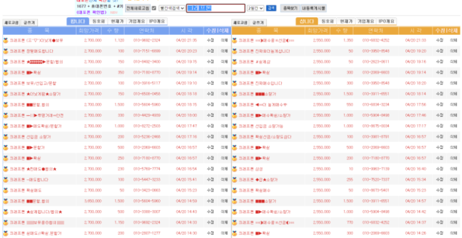Click 글쓰기 above the sell table
The image size is (462, 238).
click(x=29, y=22)
